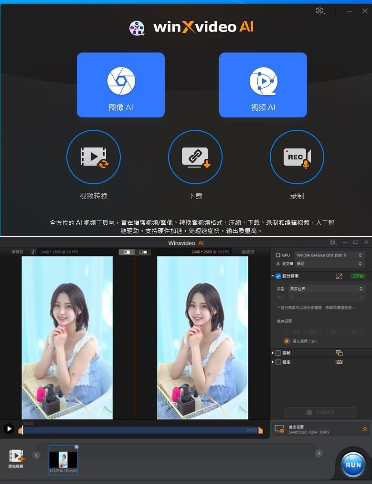Click the 1440*2560 H264 30FPS output text
372x484 pixels.
pyautogui.click(x=308, y=432)
